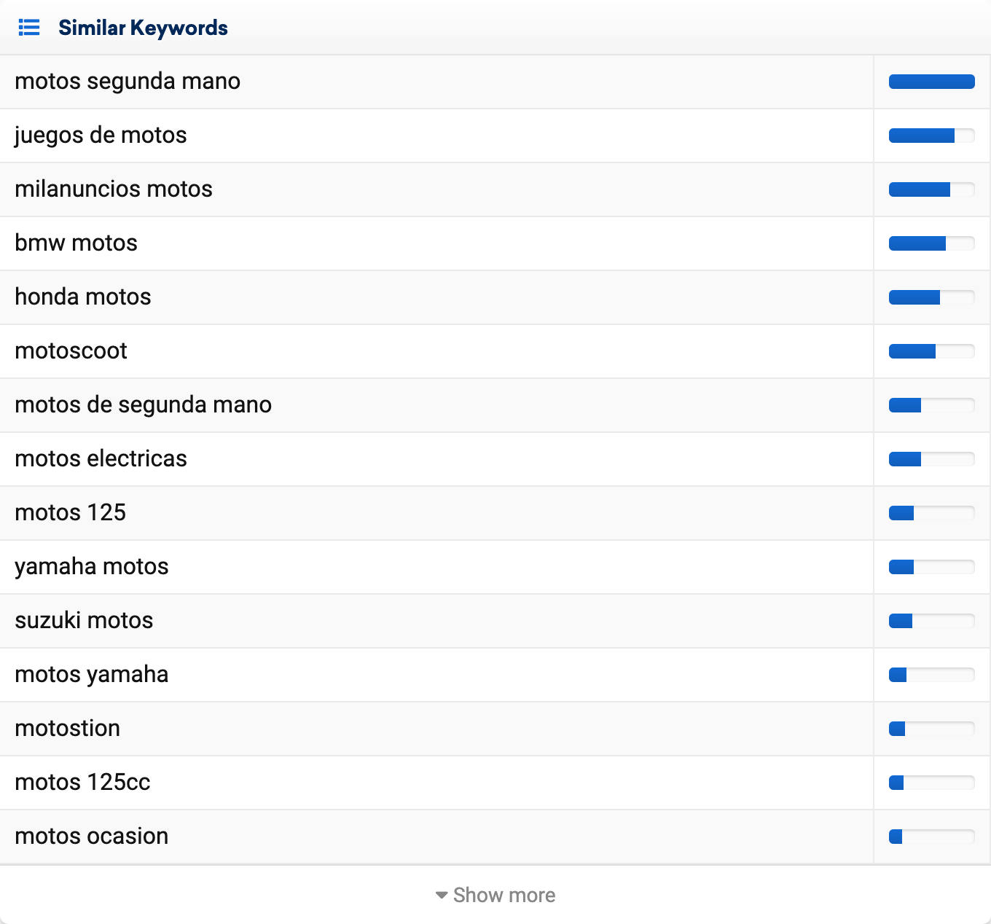The height and width of the screenshot is (924, 991).
Task: Select the 'honda motos' keyword
Action: coord(83,297)
